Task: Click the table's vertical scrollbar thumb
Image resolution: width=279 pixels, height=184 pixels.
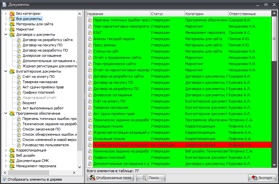Action: pyautogui.click(x=274, y=38)
